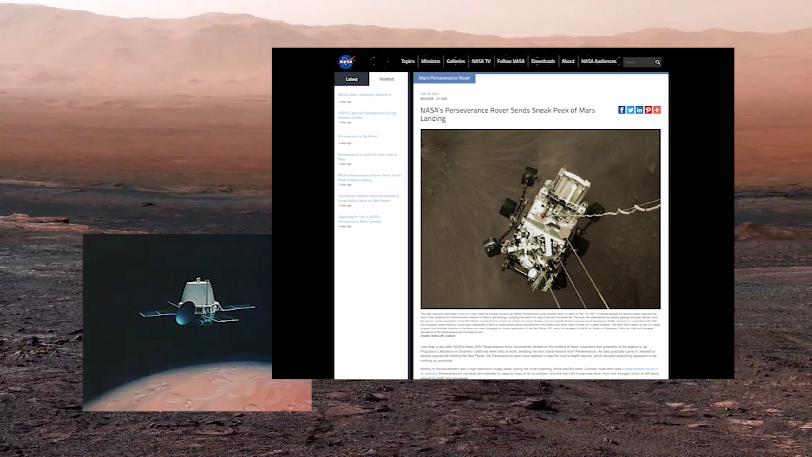Open NASA's Mars Helicopter Reports In link
Image resolution: width=812 pixels, height=457 pixels.
(x=364, y=95)
